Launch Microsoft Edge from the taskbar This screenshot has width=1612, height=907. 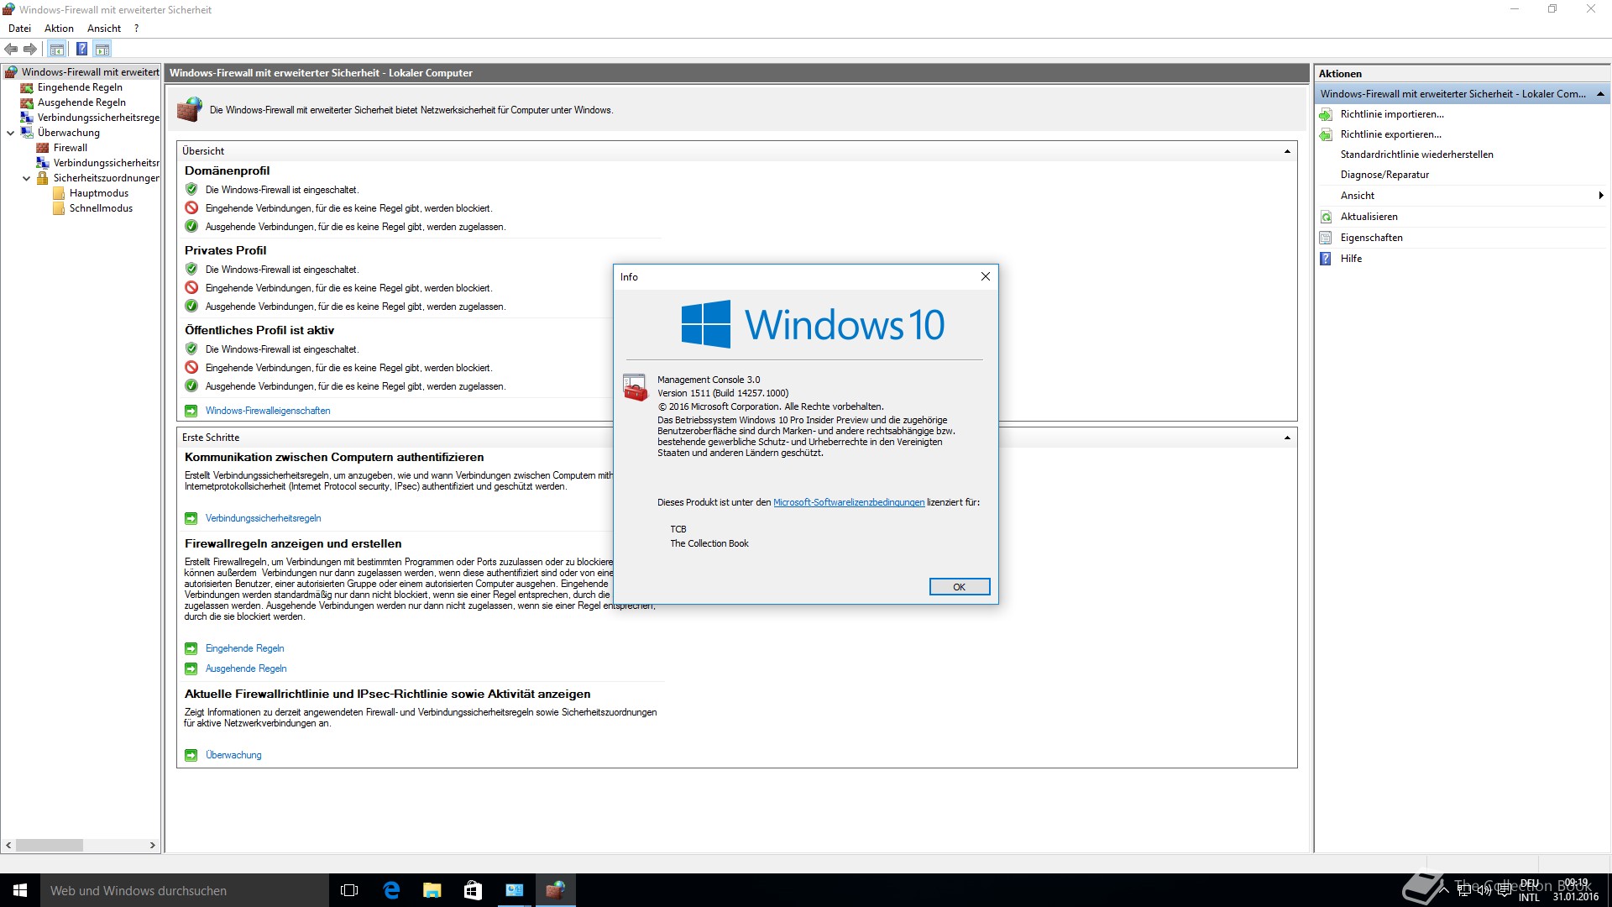point(391,890)
